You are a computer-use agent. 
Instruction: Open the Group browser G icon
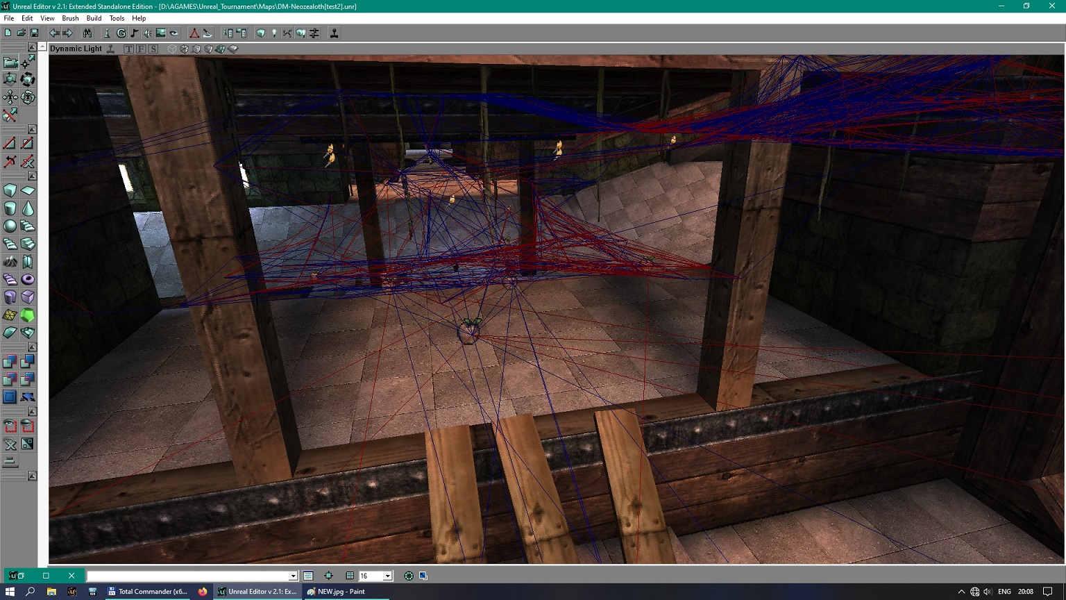click(x=121, y=33)
